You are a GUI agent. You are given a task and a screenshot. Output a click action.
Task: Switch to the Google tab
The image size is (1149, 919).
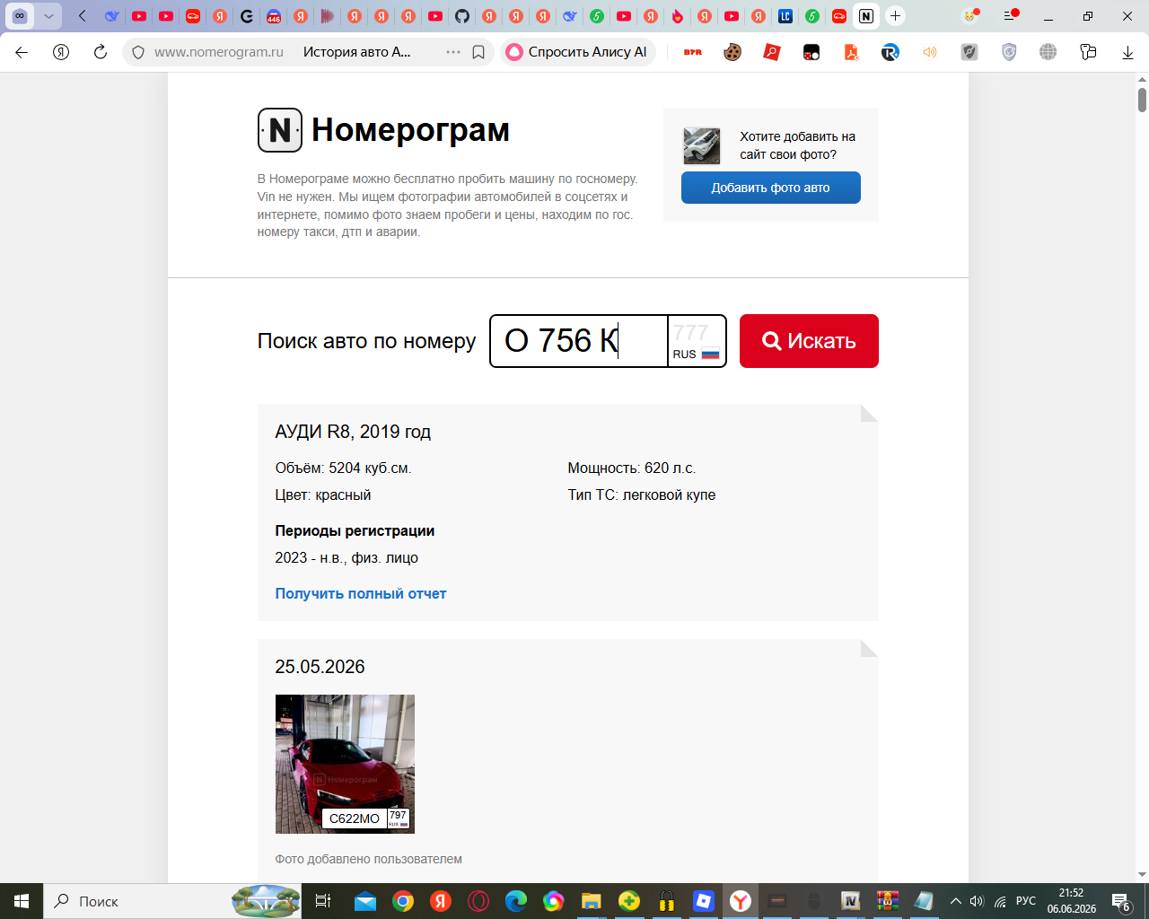click(247, 16)
